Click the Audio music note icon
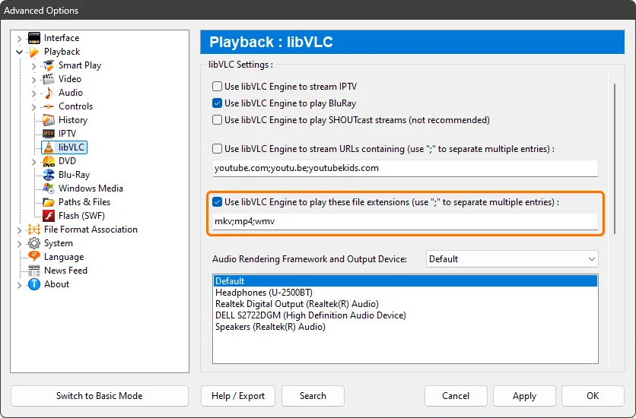The height and width of the screenshot is (418, 636). click(x=49, y=93)
